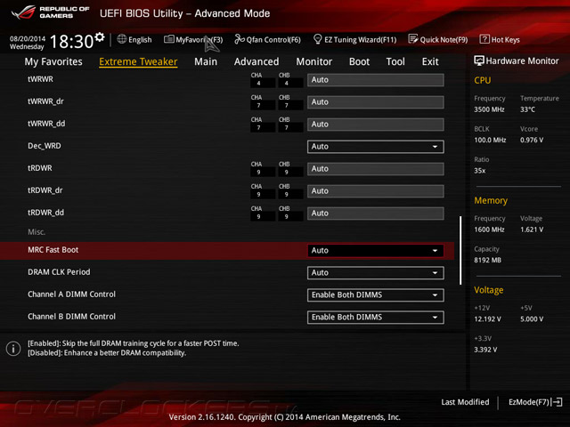
Task: Click the vertical scrollbar of settings list
Action: click(460, 251)
